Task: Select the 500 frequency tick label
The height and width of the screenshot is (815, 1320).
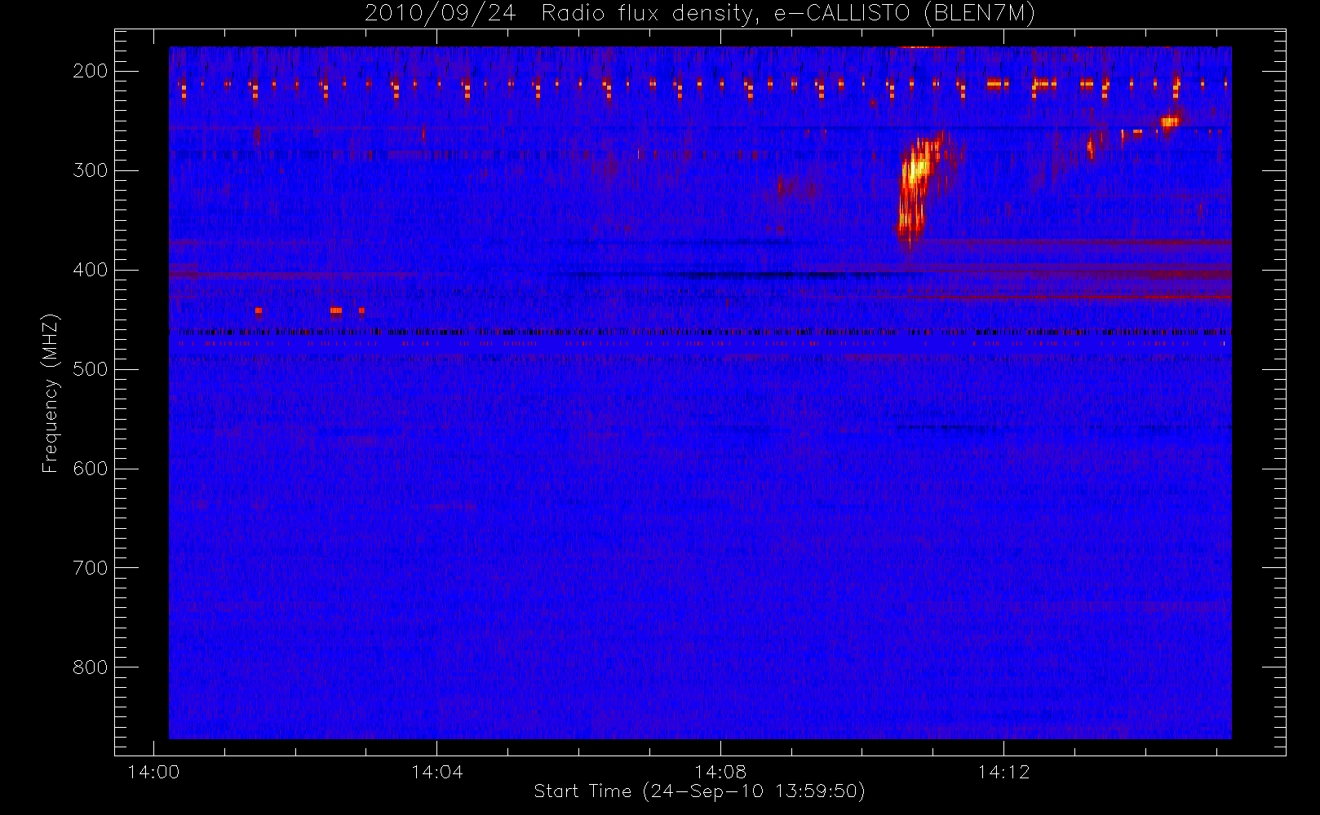Action: [90, 369]
